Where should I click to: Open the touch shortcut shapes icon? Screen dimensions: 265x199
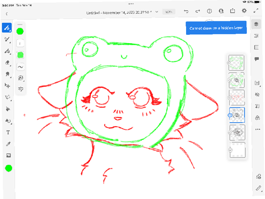(x=258, y=176)
